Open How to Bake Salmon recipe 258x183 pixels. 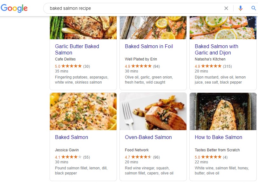pos(218,137)
